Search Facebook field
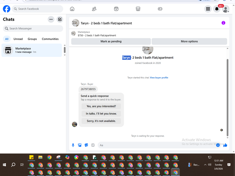This screenshot has width=235, height=176. [38, 9]
